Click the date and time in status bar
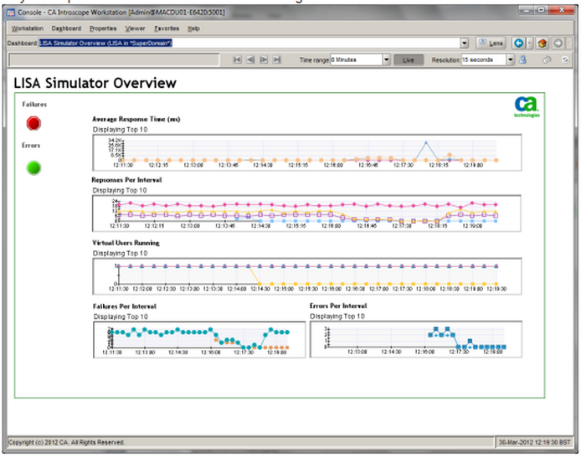The image size is (586, 458). click(x=534, y=442)
